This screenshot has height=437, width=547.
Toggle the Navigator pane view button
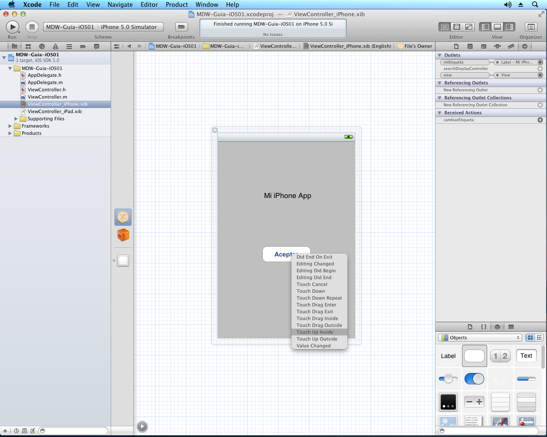485,27
